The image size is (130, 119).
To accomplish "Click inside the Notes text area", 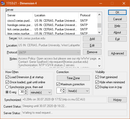I will pyautogui.click(x=57, y=62).
